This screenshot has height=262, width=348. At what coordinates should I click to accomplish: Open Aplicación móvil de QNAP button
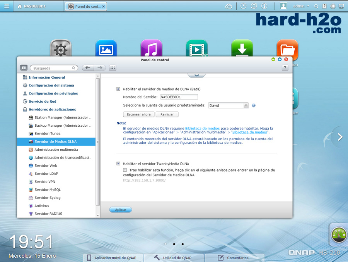(x=112, y=258)
